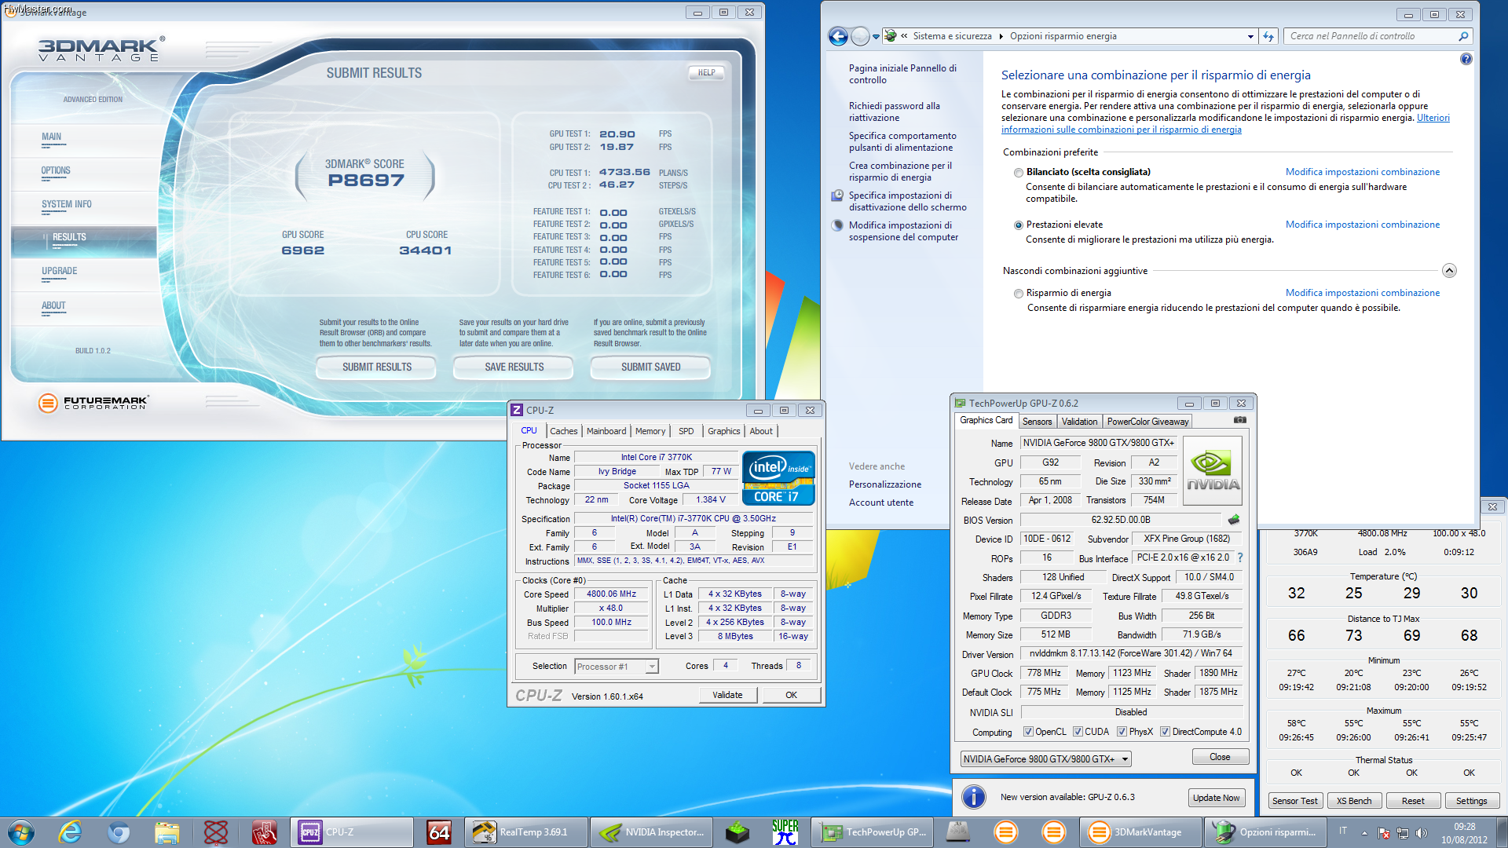Click the Futuremark Corporation logo
The height and width of the screenshot is (848, 1508).
[93, 403]
